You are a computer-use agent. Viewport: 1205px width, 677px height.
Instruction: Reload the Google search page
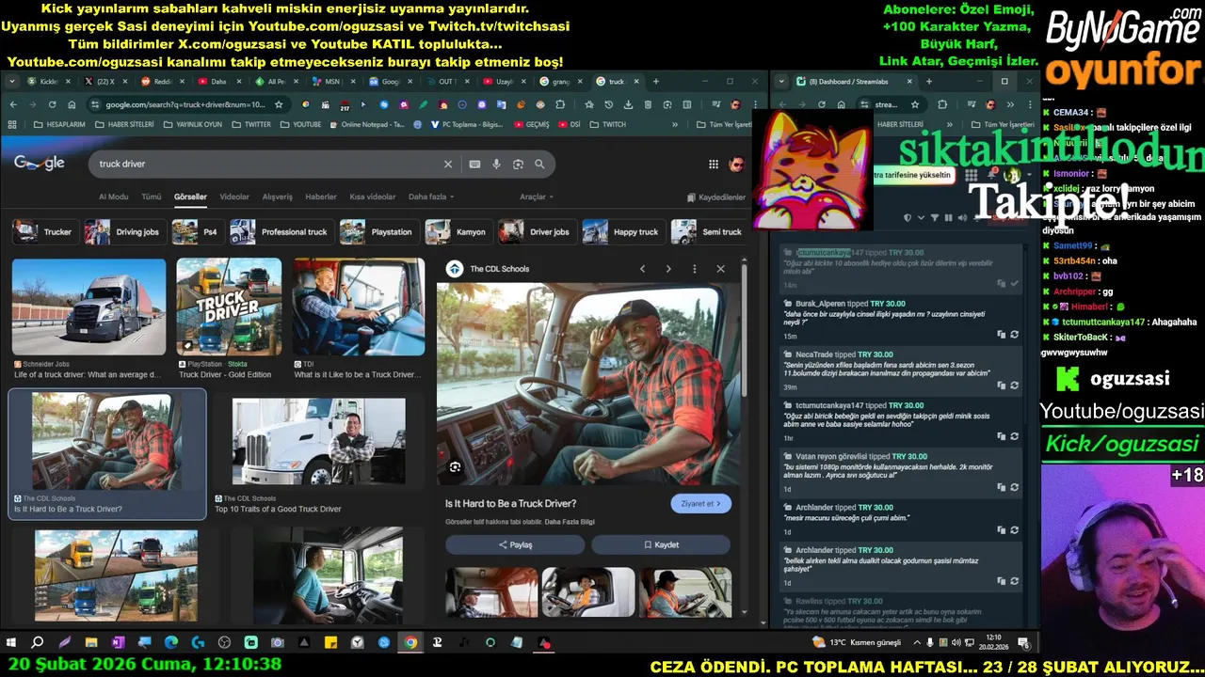pos(52,104)
